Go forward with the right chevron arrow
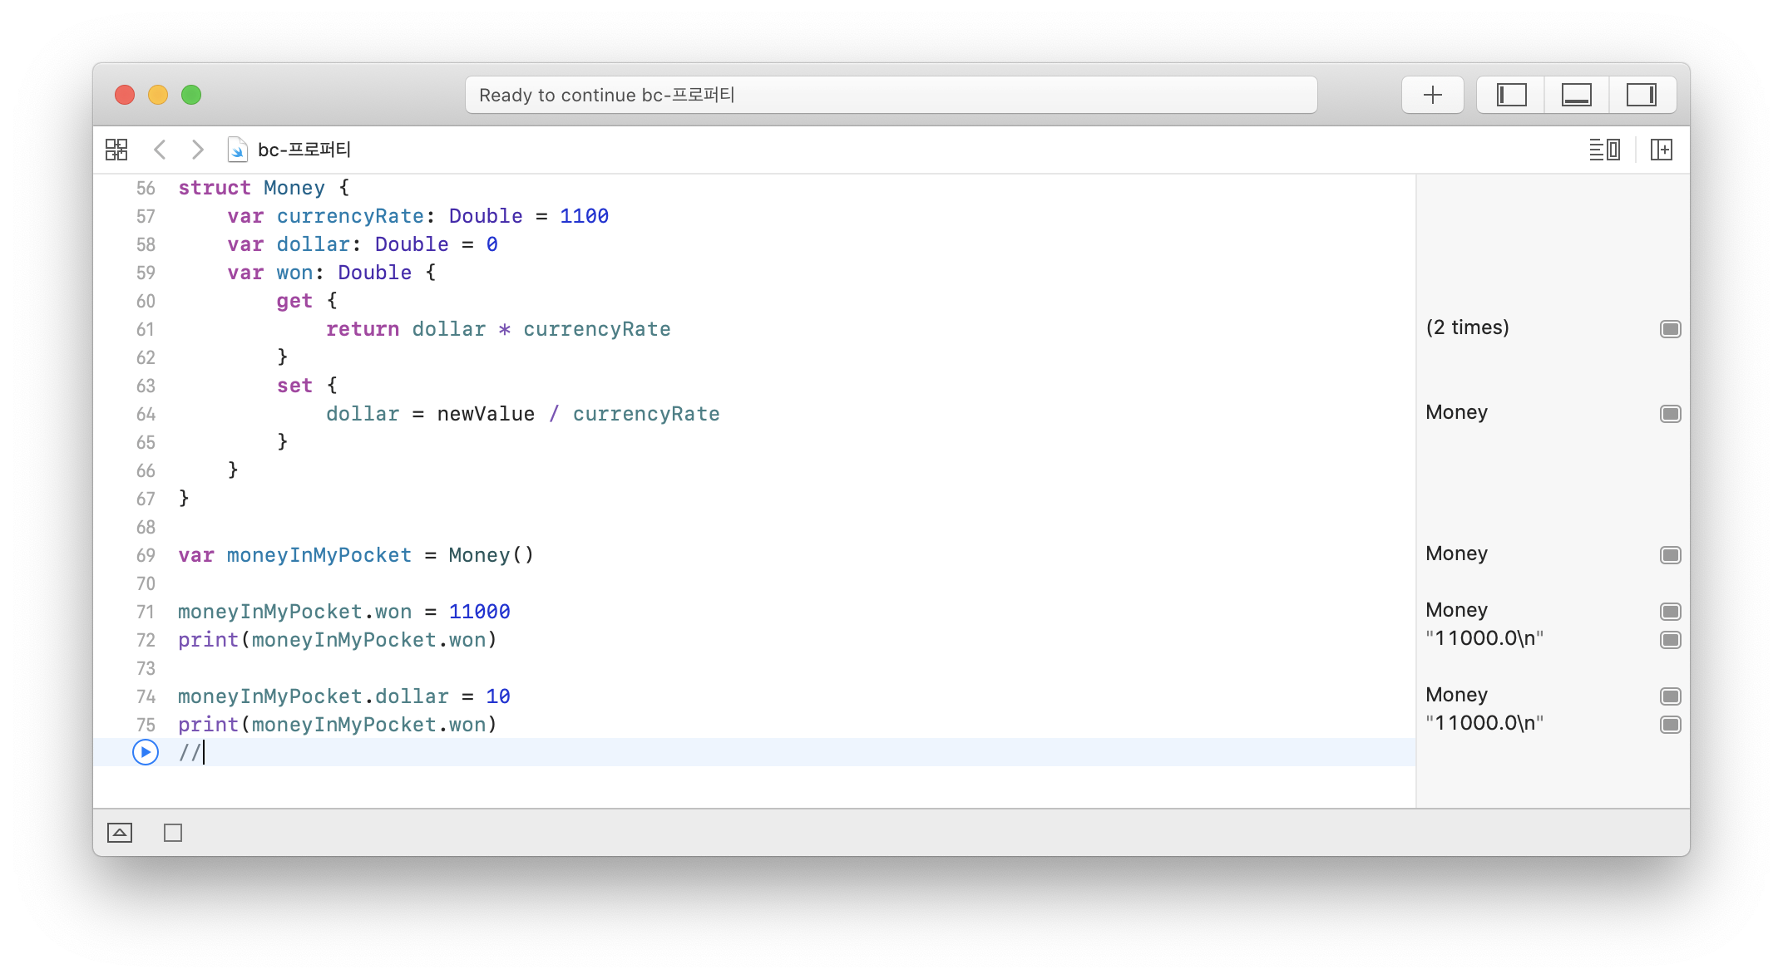Screen dimensions: 1783x979 click(197, 150)
